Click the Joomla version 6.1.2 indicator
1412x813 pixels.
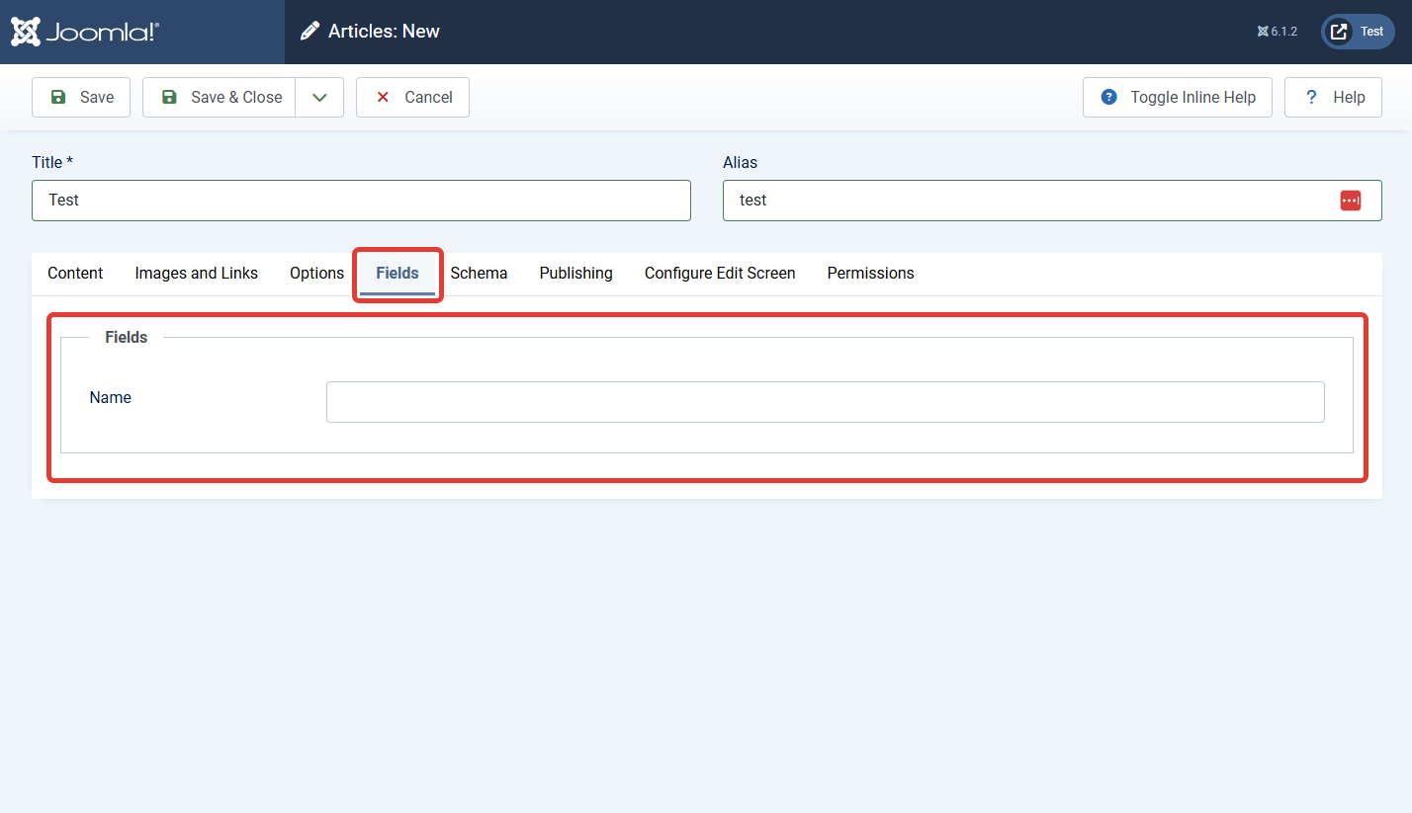pos(1278,32)
